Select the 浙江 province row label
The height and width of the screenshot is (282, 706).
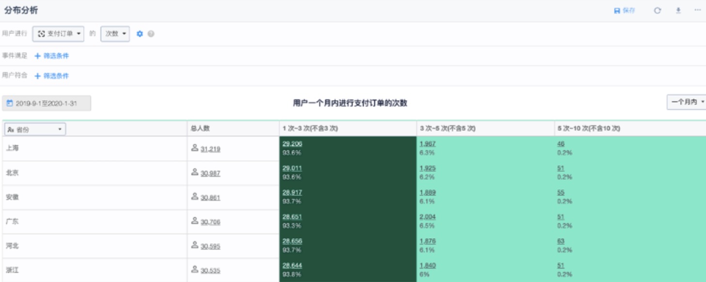point(12,270)
